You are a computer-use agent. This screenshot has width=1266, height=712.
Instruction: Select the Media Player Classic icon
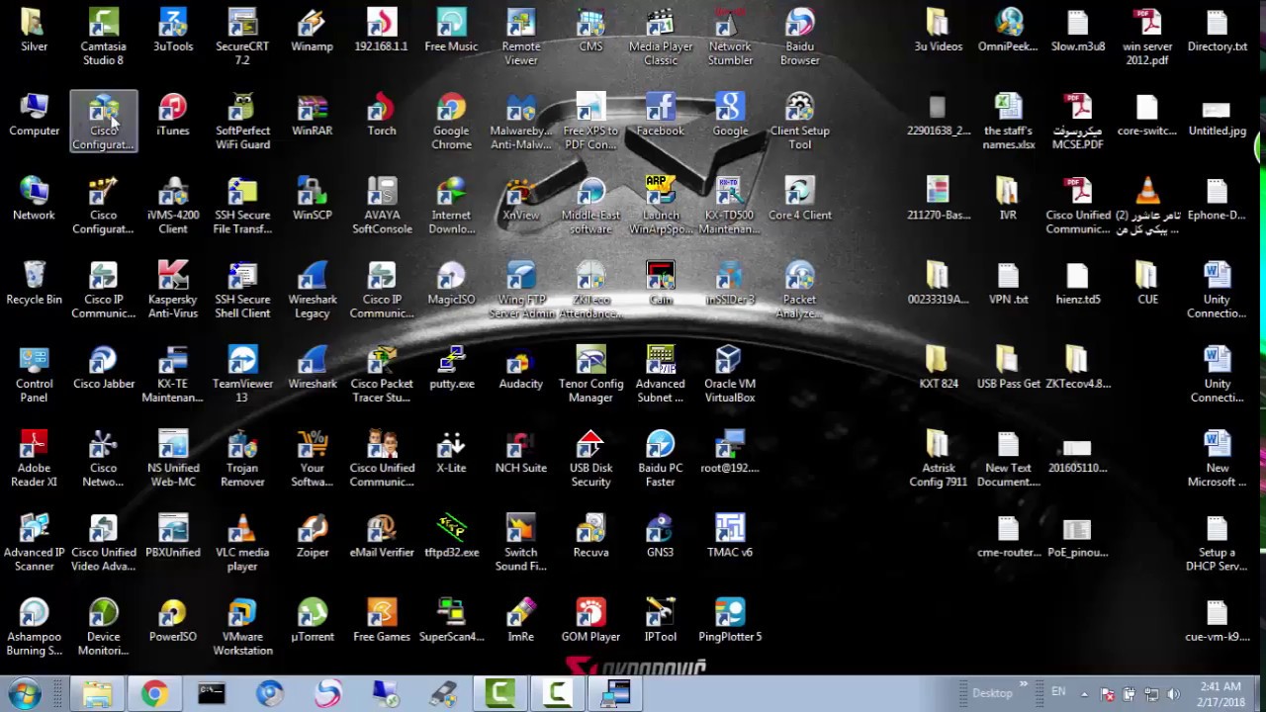tap(661, 37)
